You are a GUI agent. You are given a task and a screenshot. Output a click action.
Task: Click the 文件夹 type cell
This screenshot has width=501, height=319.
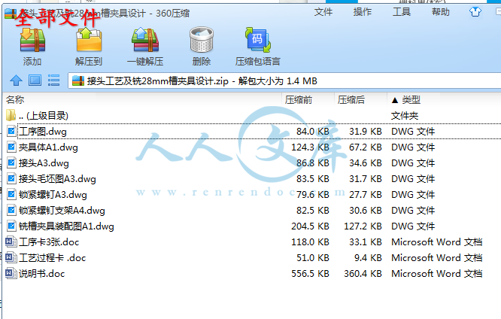pos(405,115)
